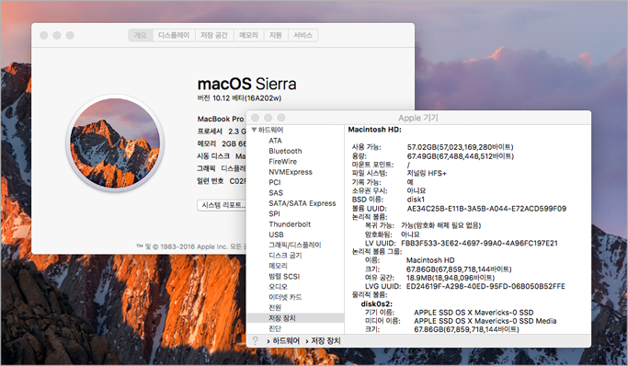Select NVMExpress in the sidebar
Viewport: 628px width, 366px height.
pyautogui.click(x=291, y=172)
